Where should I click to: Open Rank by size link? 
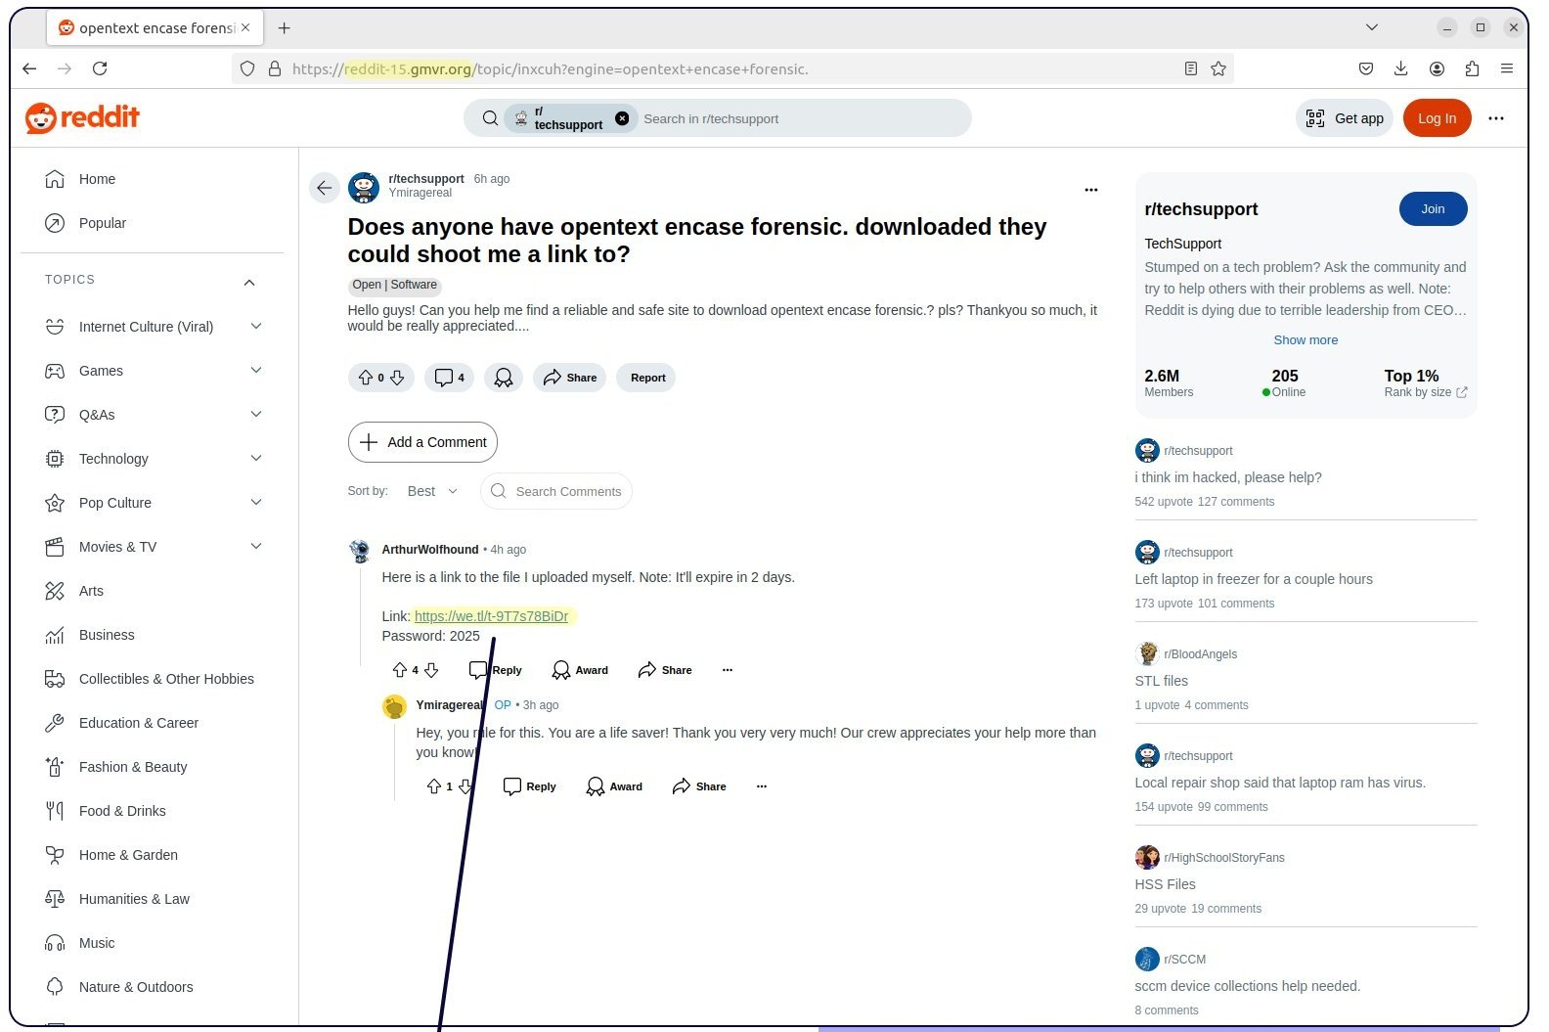point(1425,392)
